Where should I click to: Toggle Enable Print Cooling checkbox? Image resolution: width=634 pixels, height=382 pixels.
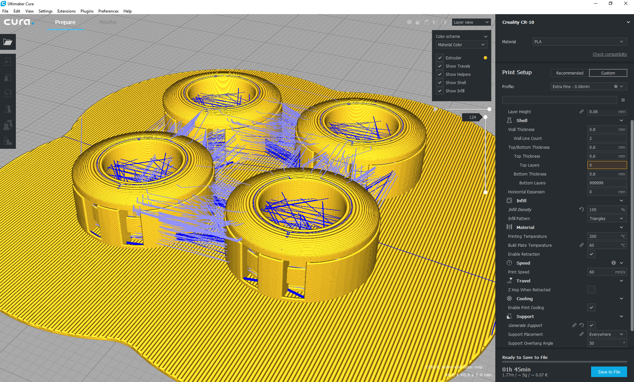pyautogui.click(x=591, y=307)
